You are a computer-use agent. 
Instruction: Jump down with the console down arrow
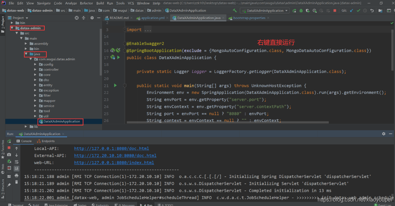point(17,155)
